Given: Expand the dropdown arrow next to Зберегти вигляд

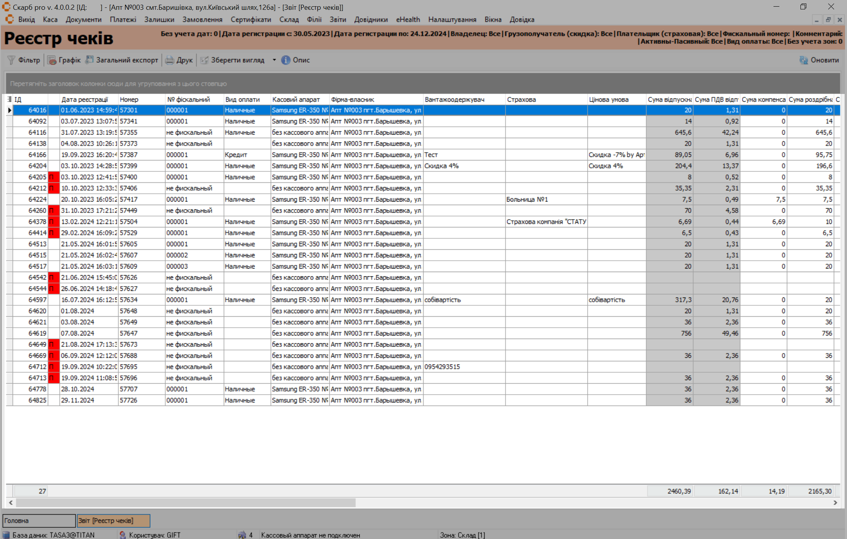Looking at the screenshot, I should [274, 60].
